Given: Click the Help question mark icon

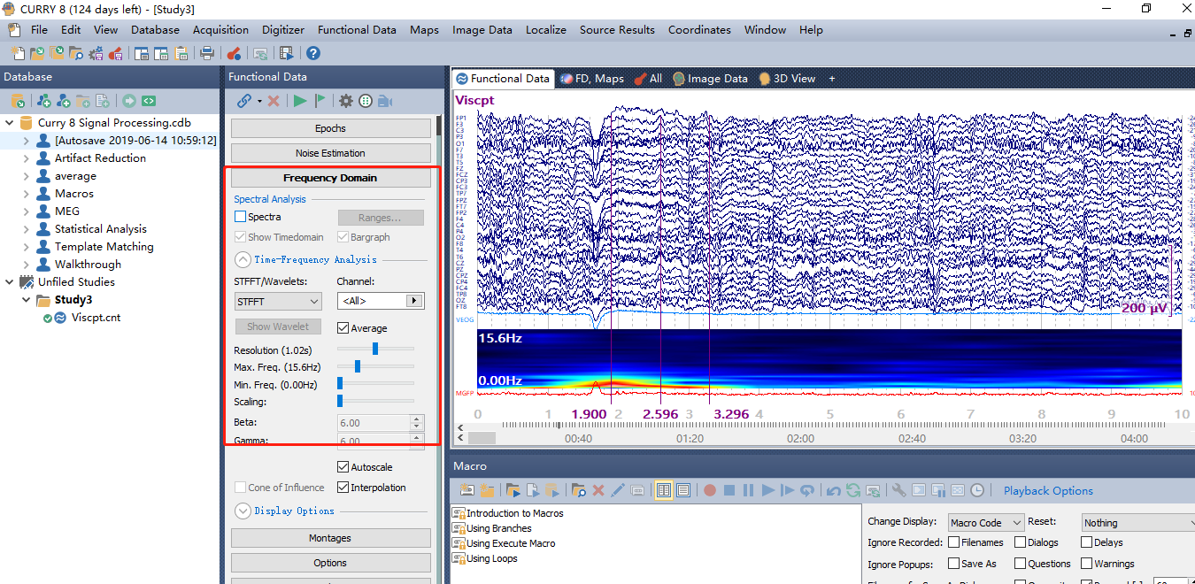Looking at the screenshot, I should coord(312,53).
